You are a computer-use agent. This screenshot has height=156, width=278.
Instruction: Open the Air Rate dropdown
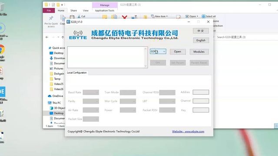(91, 110)
